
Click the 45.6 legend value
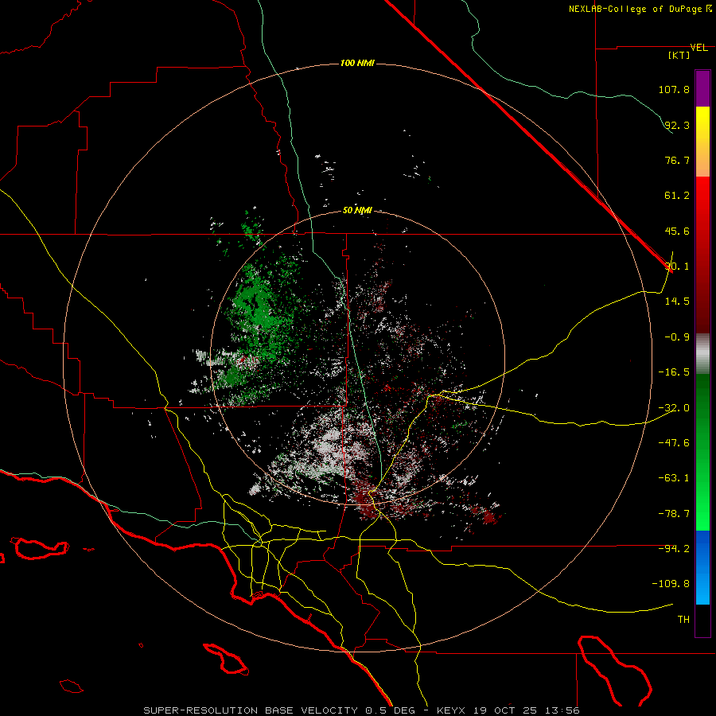point(677,231)
